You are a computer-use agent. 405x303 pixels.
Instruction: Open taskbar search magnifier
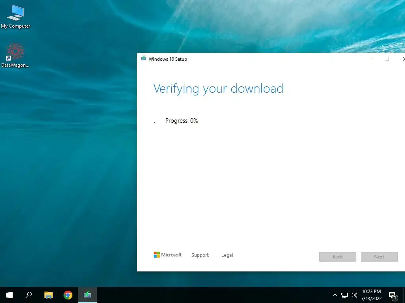click(x=28, y=295)
